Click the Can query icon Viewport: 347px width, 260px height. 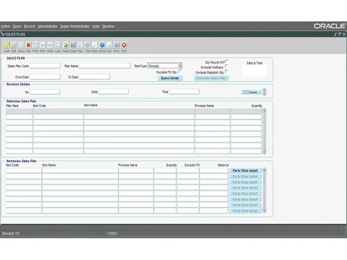point(109,45)
